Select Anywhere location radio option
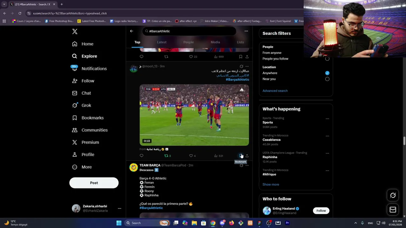 point(327,73)
